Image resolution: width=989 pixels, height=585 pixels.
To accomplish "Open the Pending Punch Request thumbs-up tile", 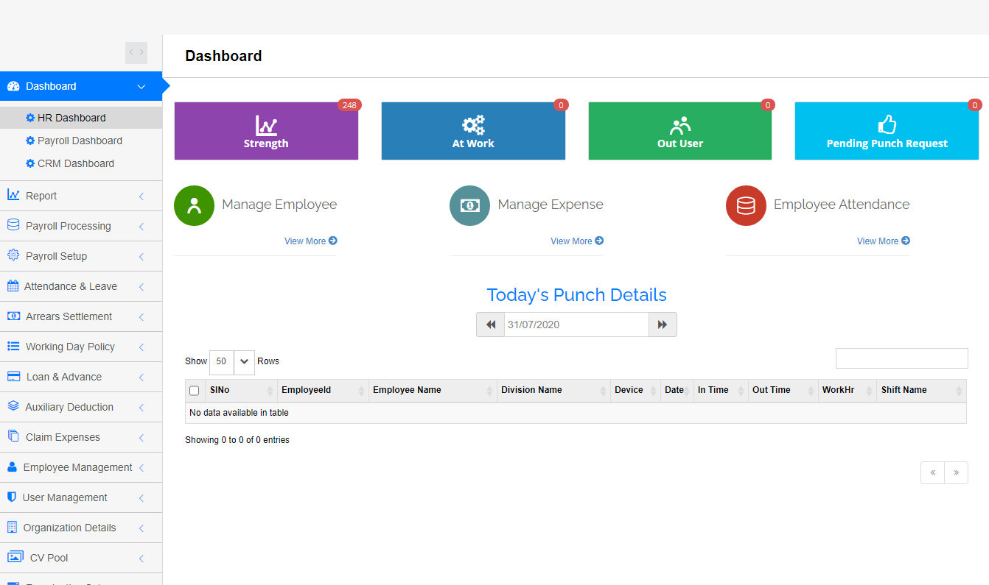I will click(887, 131).
